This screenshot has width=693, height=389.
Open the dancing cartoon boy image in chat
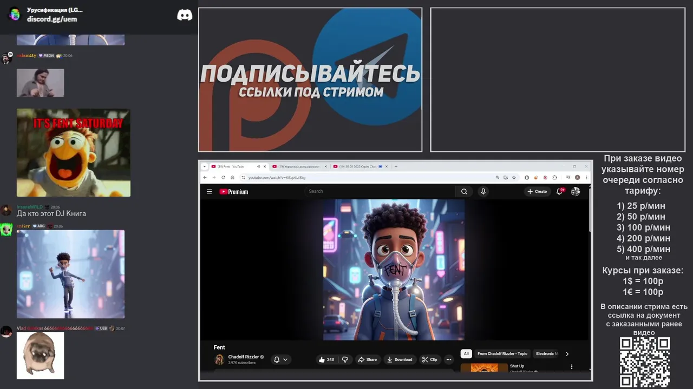(70, 274)
